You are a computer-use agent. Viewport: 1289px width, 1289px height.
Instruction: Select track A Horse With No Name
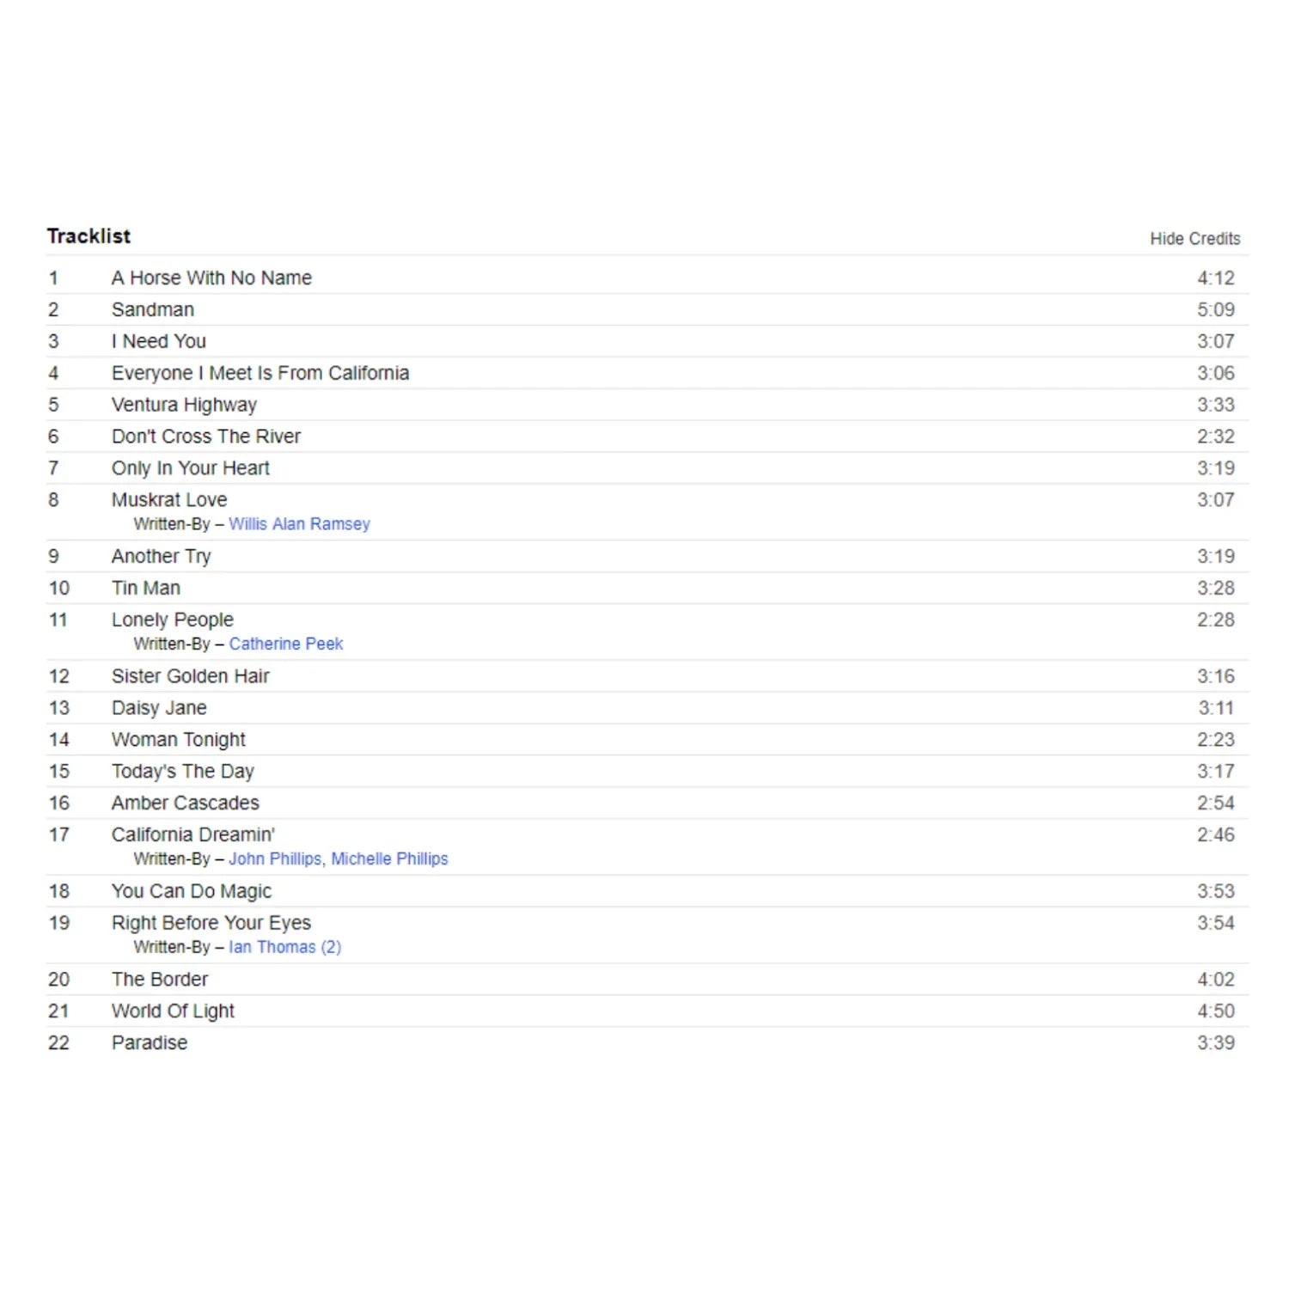click(x=211, y=278)
